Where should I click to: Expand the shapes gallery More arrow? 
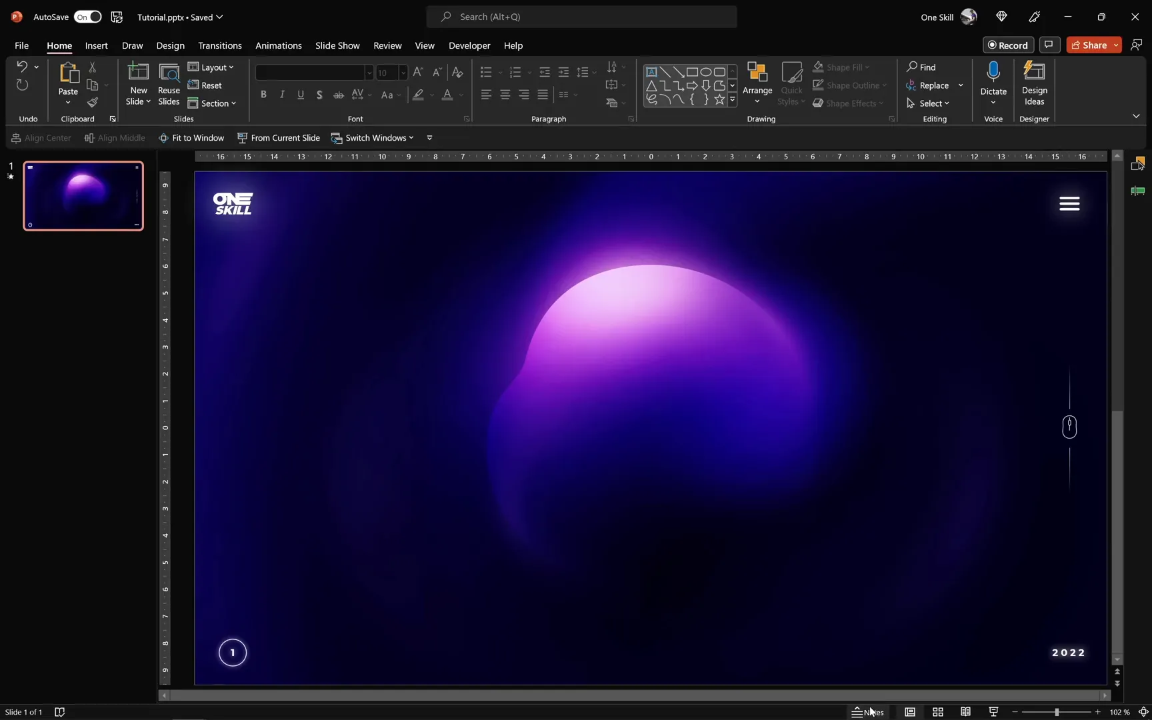pyautogui.click(x=733, y=100)
